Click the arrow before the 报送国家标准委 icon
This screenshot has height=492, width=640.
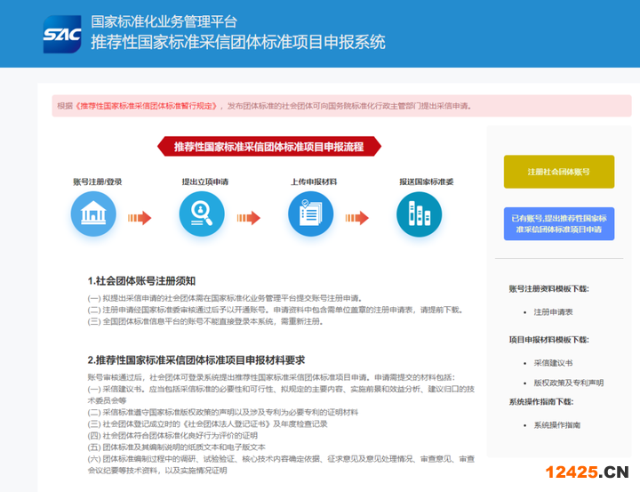[357, 216]
